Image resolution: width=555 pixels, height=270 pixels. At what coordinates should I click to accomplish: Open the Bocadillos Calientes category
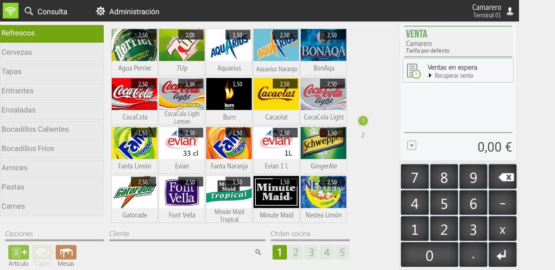tap(52, 129)
